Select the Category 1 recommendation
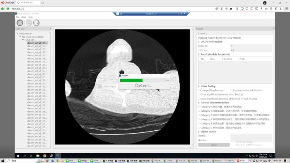Image resolution: width=290 pixels, height=163 pixels. click(x=199, y=111)
